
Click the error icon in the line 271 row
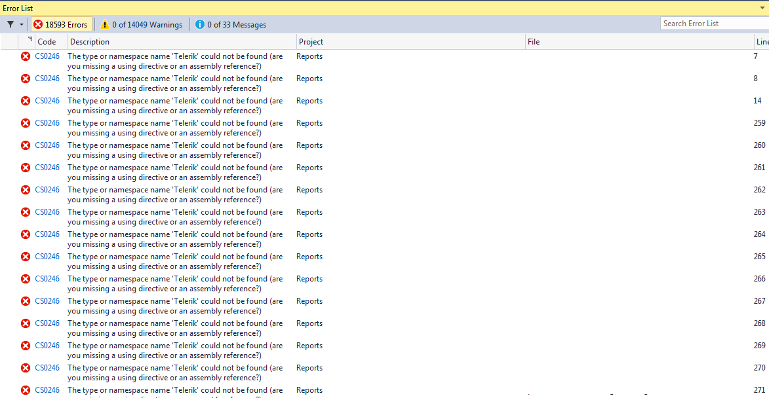(26, 390)
